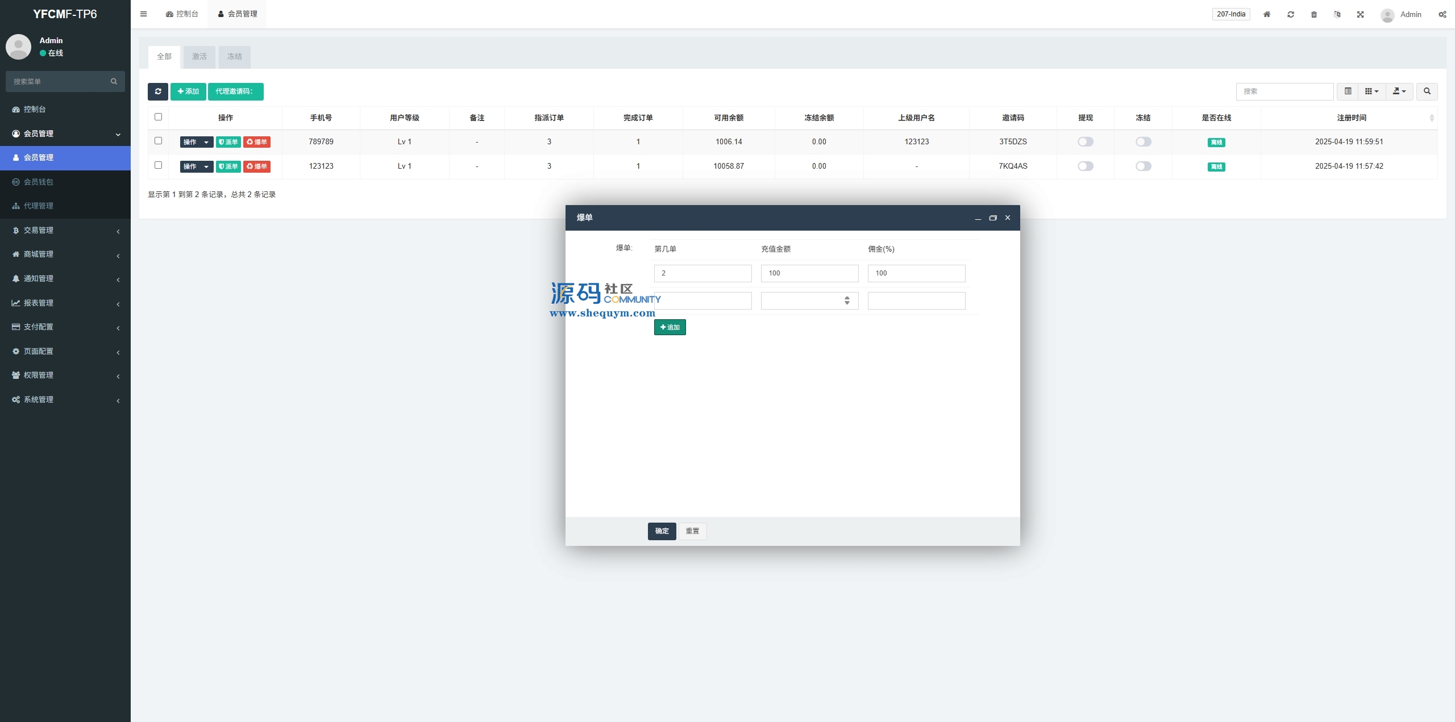The width and height of the screenshot is (1455, 722).
Task: Toggle fullscreen with the expand icon
Action: pyautogui.click(x=1360, y=14)
